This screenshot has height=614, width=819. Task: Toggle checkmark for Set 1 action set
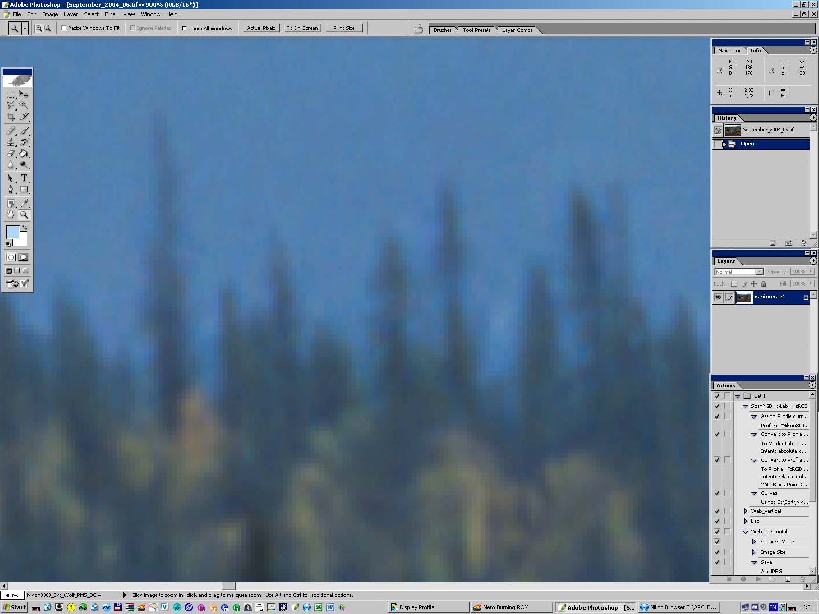(x=717, y=396)
